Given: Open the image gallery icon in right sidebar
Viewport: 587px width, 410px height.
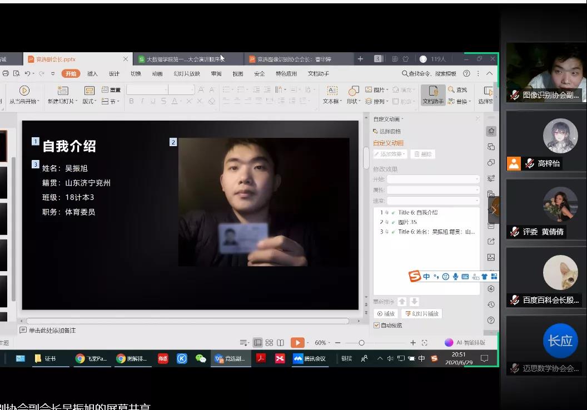Looking at the screenshot, I should click(491, 257).
